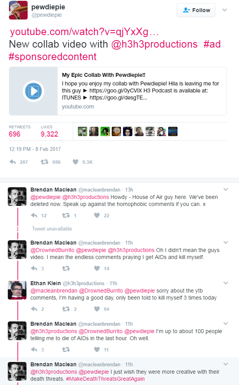The width and height of the screenshot is (239, 385).
Task: Retweet Ethan Klein's reply
Action: pos(66,309)
